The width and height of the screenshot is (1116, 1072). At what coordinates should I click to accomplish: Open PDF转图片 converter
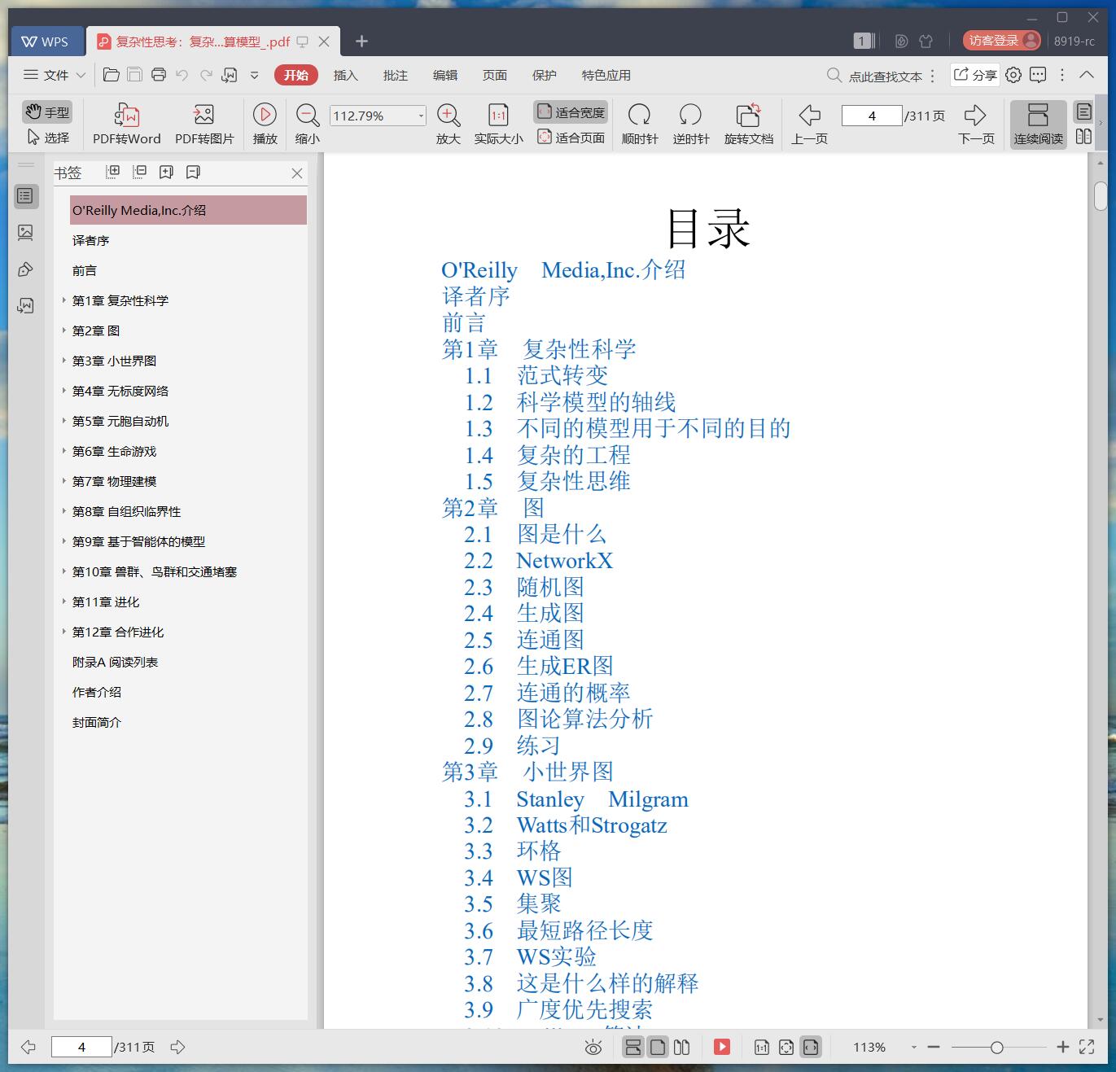tap(204, 125)
